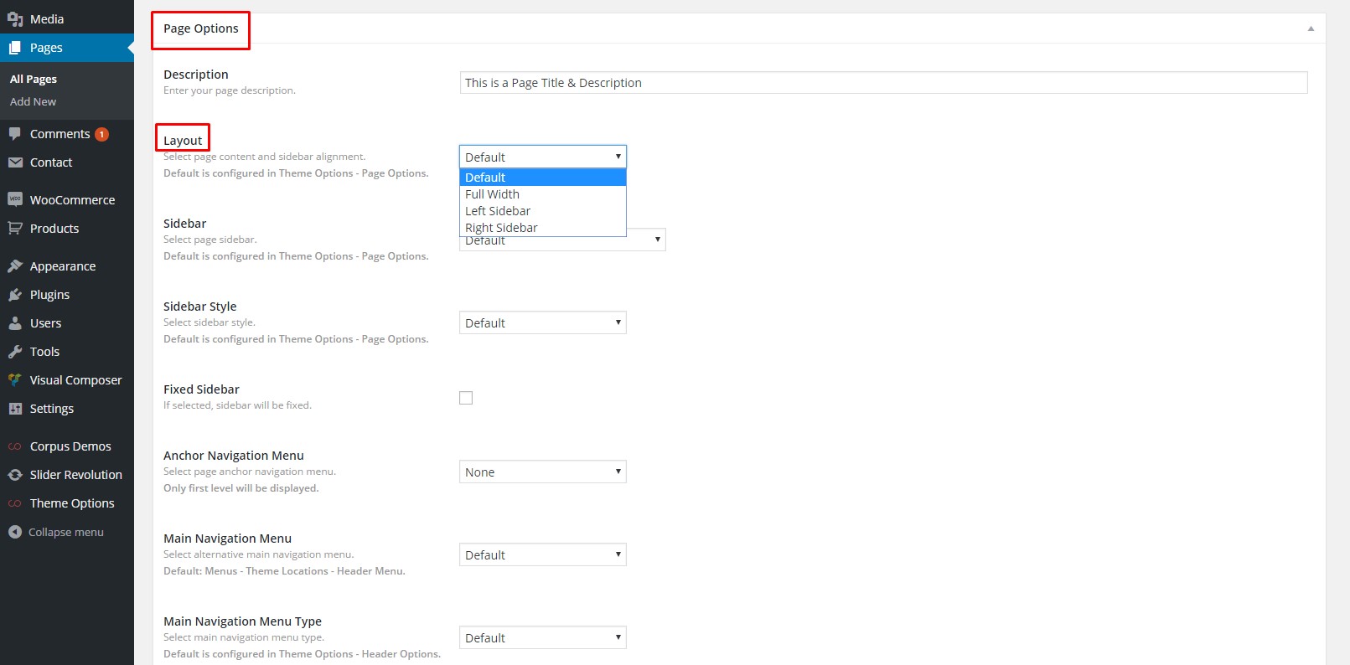The image size is (1350, 665).
Task: Click the Anchor Navigation Menu label
Action: click(234, 456)
